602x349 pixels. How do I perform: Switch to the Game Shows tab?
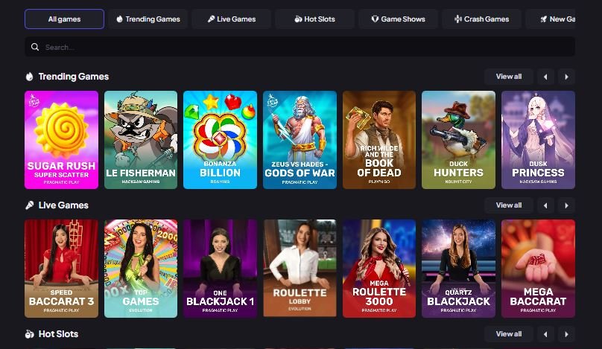click(398, 19)
